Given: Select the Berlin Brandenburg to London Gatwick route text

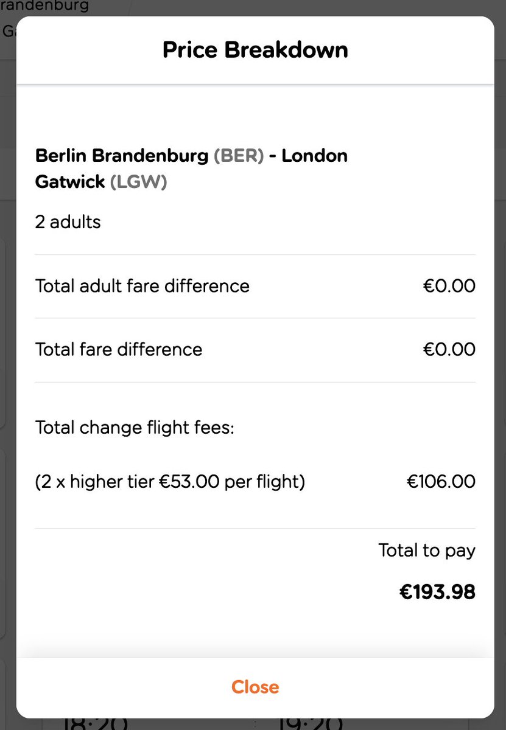Looking at the screenshot, I should tap(191, 169).
